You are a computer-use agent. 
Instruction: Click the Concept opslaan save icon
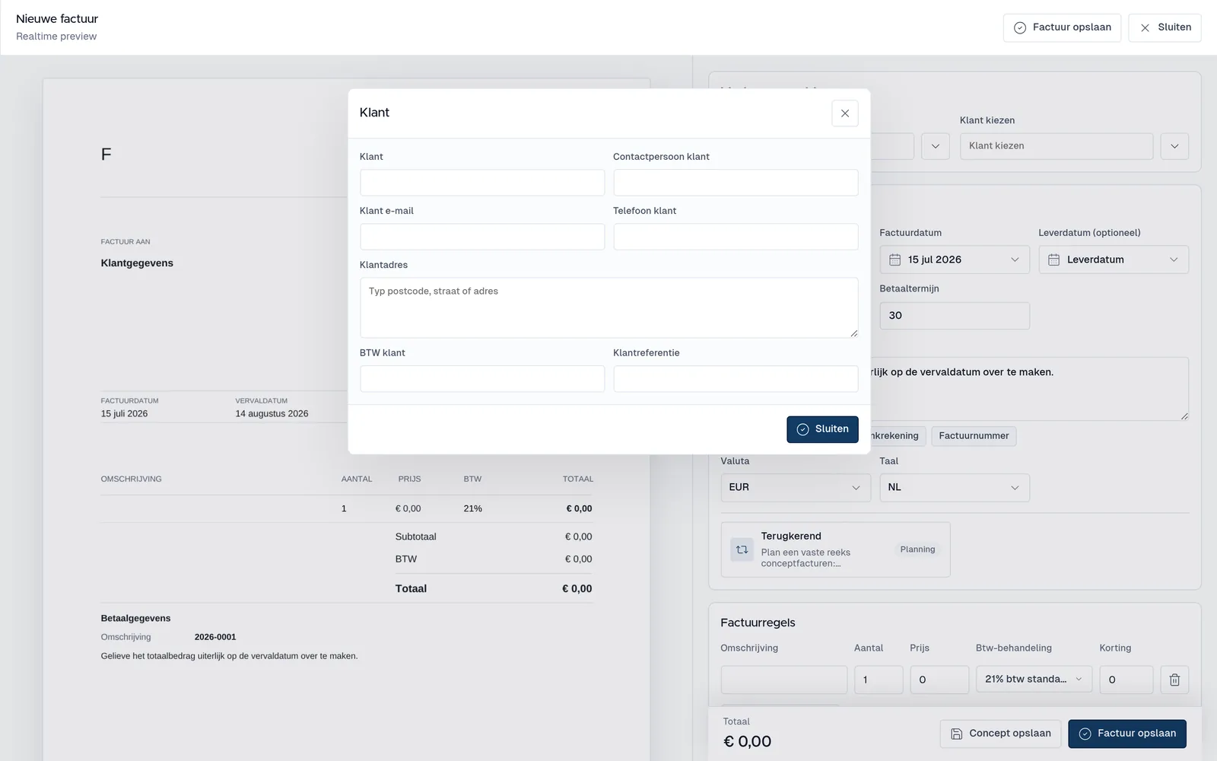click(x=956, y=734)
